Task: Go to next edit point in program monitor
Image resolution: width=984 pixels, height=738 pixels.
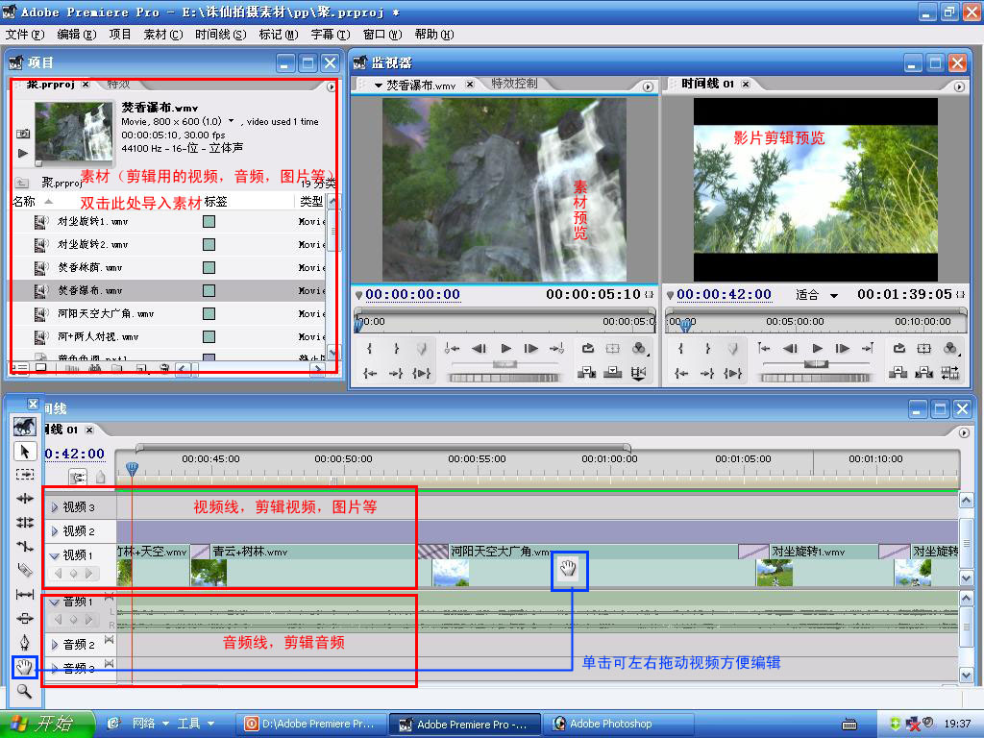Action: (x=868, y=348)
